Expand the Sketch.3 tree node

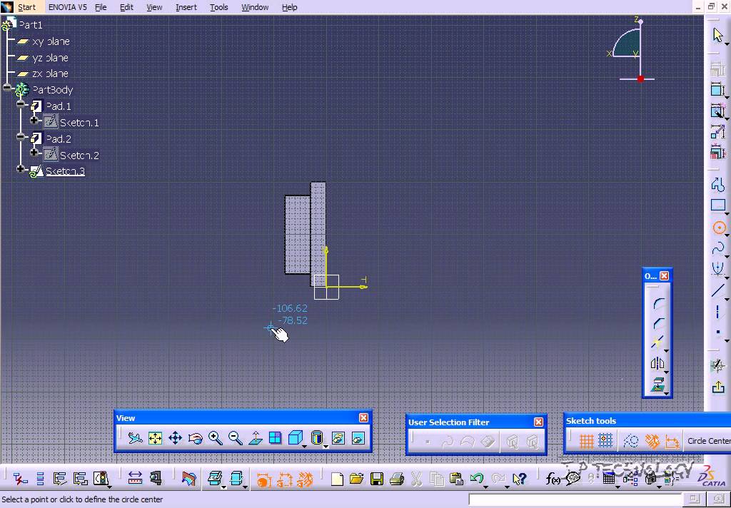tap(20, 168)
